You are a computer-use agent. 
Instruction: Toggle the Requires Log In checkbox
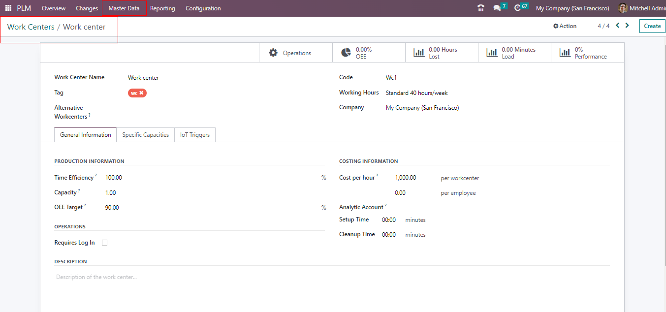click(104, 243)
